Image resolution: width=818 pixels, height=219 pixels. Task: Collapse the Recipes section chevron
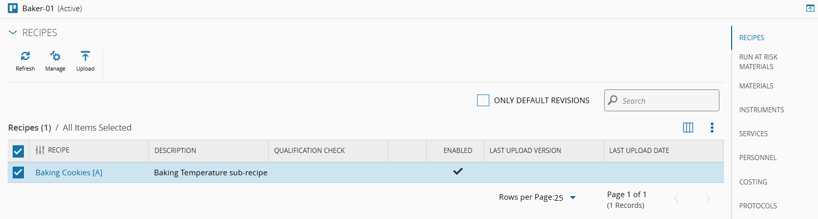(13, 33)
